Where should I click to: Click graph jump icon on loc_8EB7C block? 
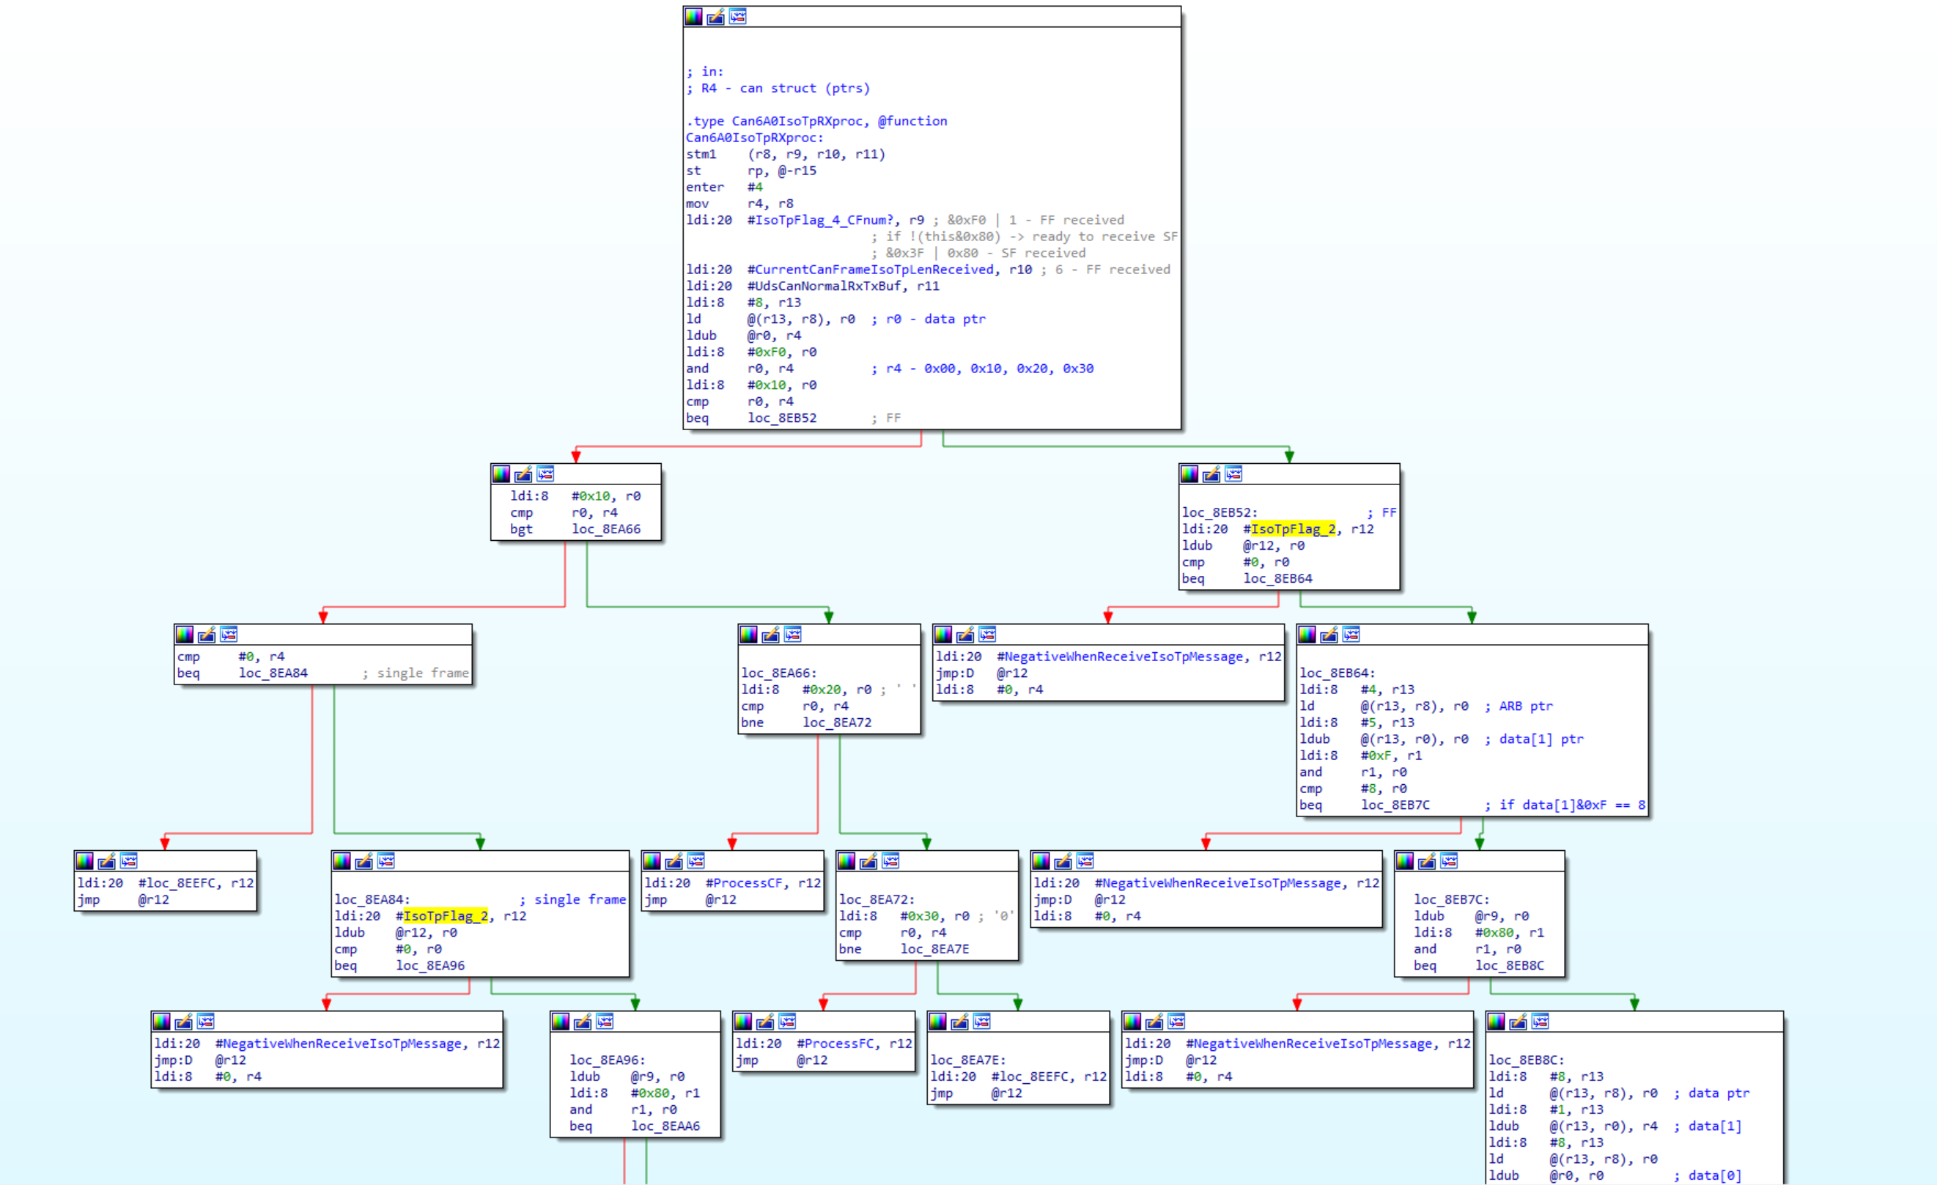click(x=1449, y=861)
